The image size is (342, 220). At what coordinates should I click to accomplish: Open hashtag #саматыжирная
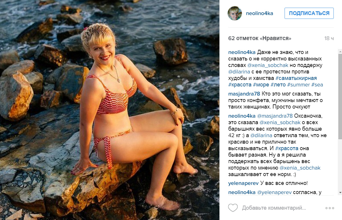[296, 78]
